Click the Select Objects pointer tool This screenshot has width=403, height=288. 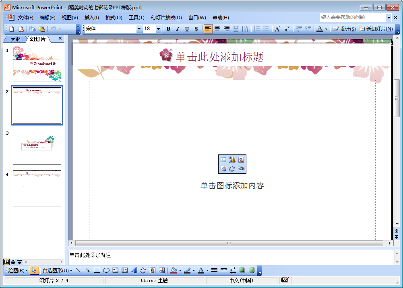click(x=34, y=270)
